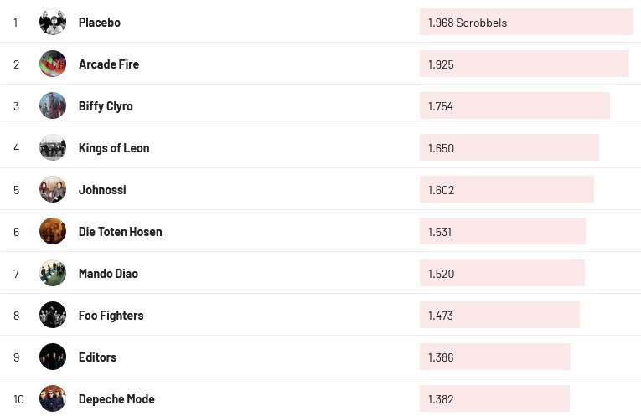Image resolution: width=641 pixels, height=416 pixels.
Task: Click the Biffy Clyro avatar thumbnail
Action: click(53, 106)
